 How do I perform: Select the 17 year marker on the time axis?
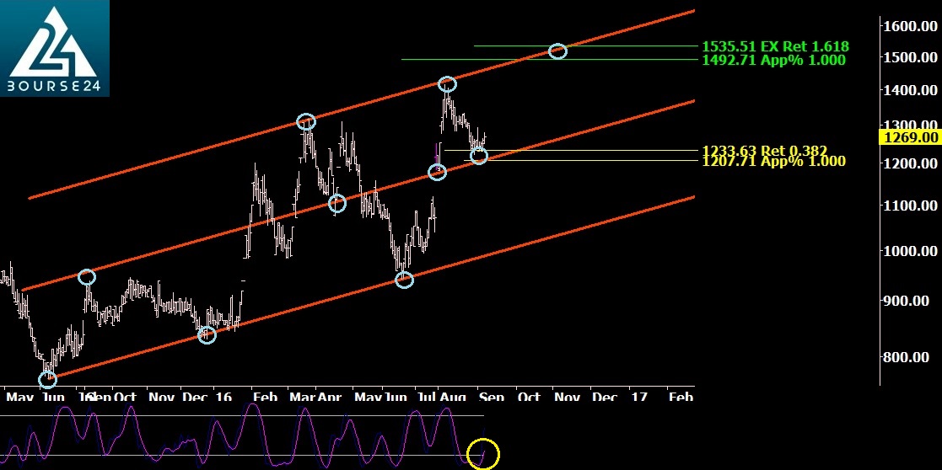[638, 397]
